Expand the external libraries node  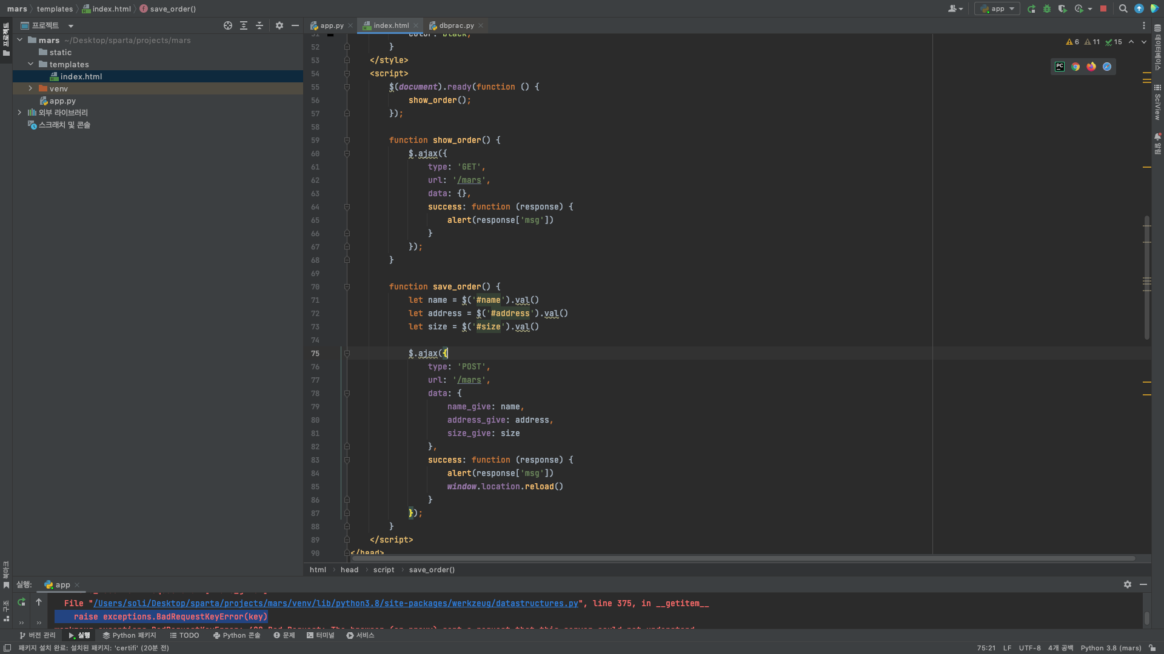coord(20,113)
